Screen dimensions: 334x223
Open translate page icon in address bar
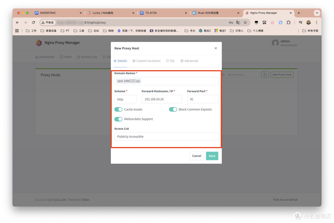[238, 23]
